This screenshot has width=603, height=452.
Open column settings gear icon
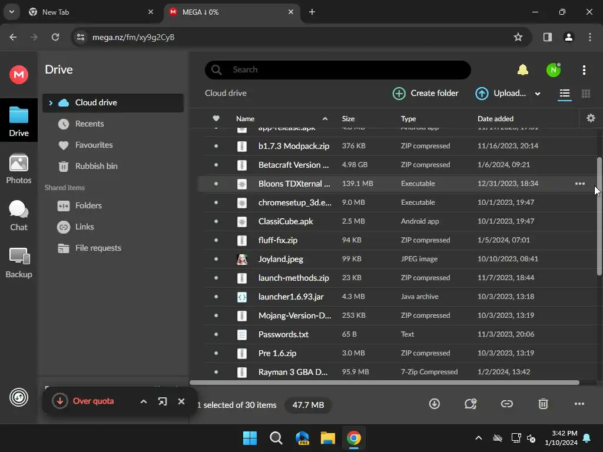pos(591,118)
